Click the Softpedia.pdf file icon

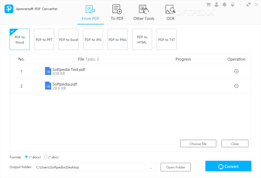coord(48,86)
